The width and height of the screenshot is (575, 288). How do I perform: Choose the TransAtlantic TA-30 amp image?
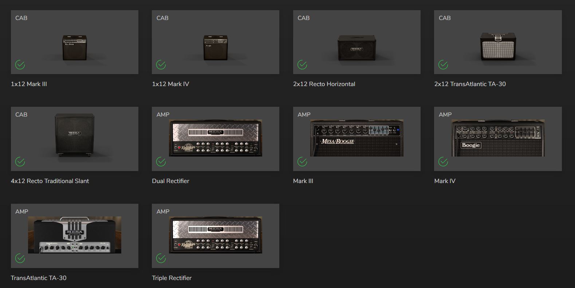[x=75, y=235]
